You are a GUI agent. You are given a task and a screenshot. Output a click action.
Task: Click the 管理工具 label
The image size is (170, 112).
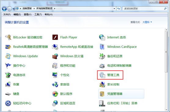[113, 75]
